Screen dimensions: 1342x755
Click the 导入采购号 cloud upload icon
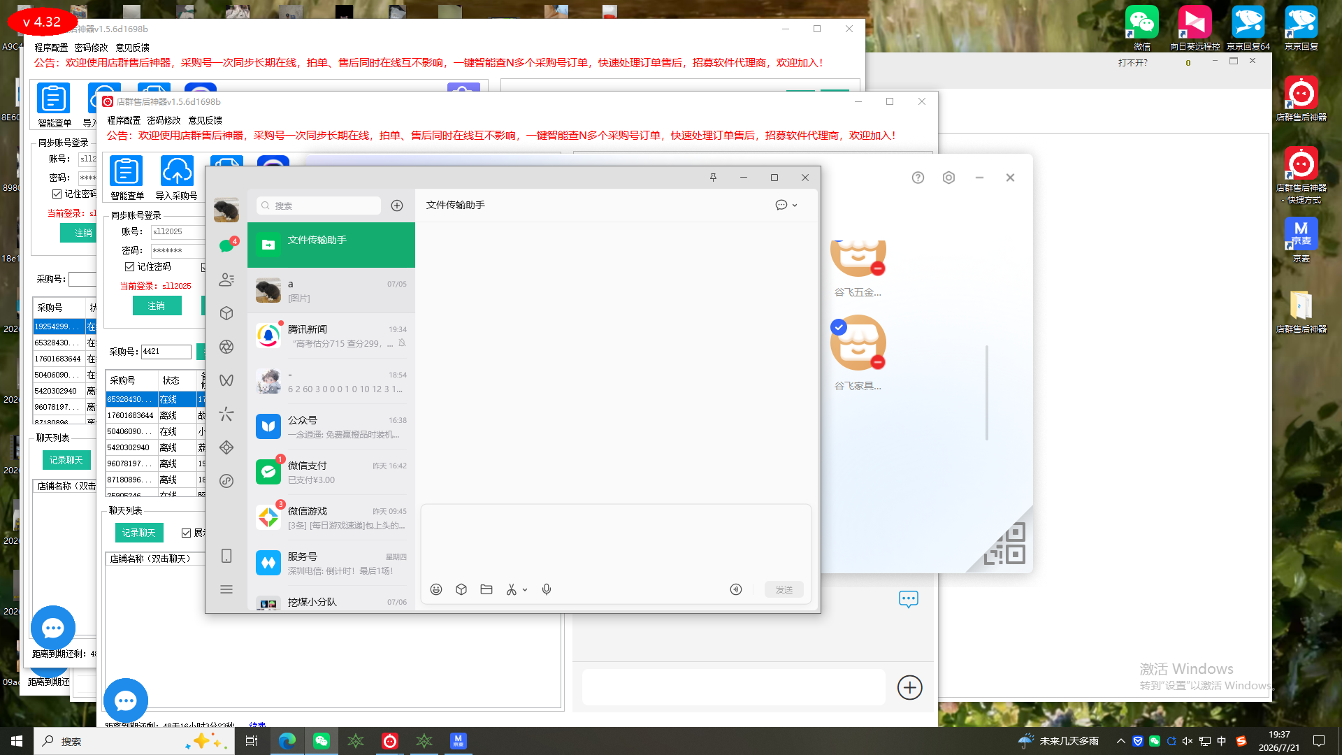click(177, 178)
